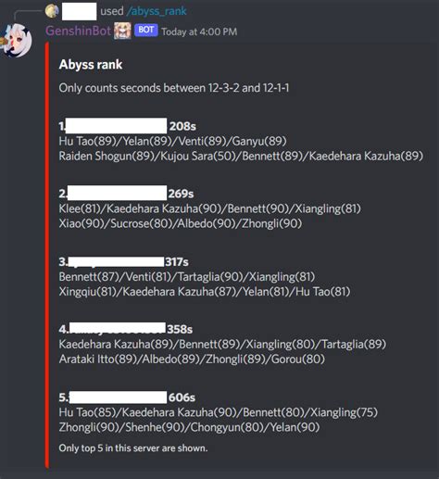Click the Xiao(90)/Sucrose(80) team line
This screenshot has width=439, height=479.
pyautogui.click(x=181, y=223)
